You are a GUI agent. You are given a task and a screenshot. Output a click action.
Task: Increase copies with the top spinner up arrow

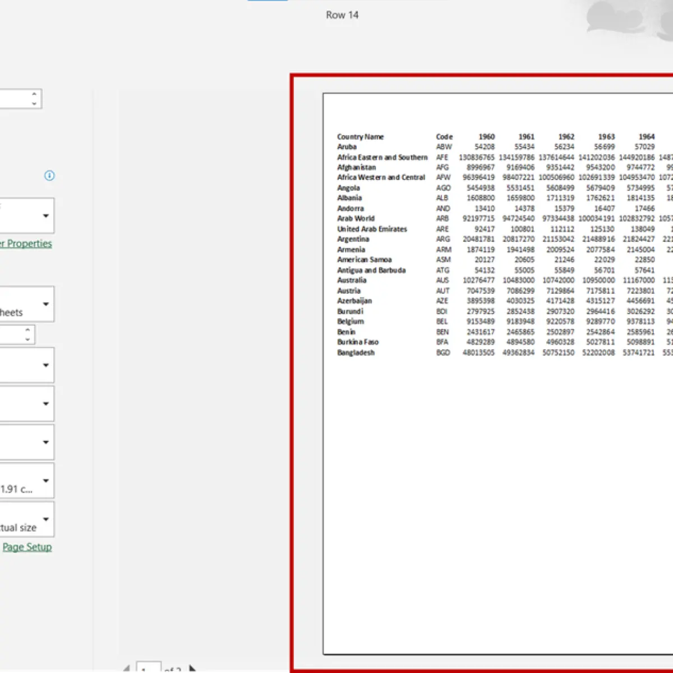tap(34, 94)
